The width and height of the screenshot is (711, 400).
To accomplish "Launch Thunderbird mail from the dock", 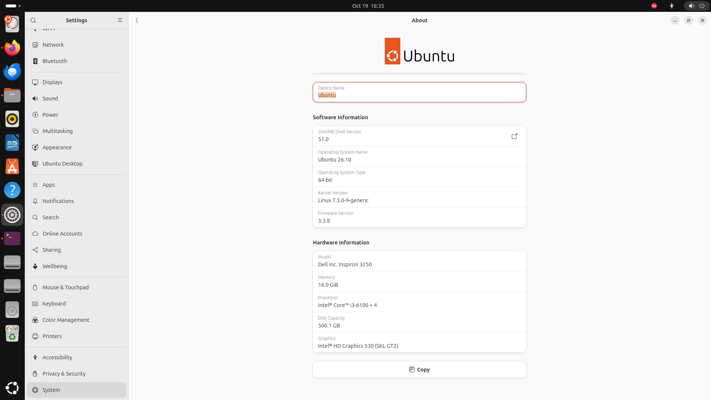I will point(12,71).
